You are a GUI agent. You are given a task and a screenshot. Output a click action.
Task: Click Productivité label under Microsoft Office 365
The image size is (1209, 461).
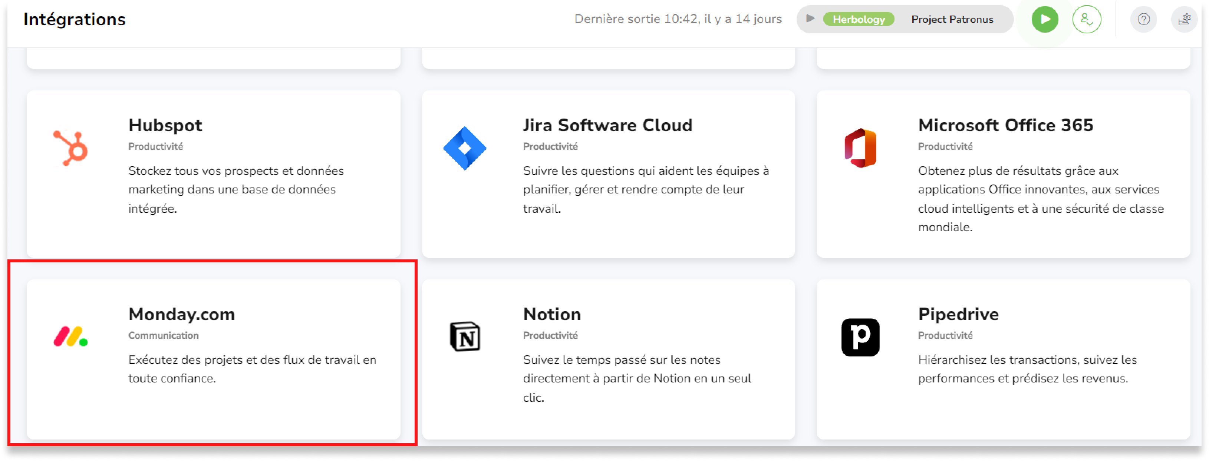point(945,146)
